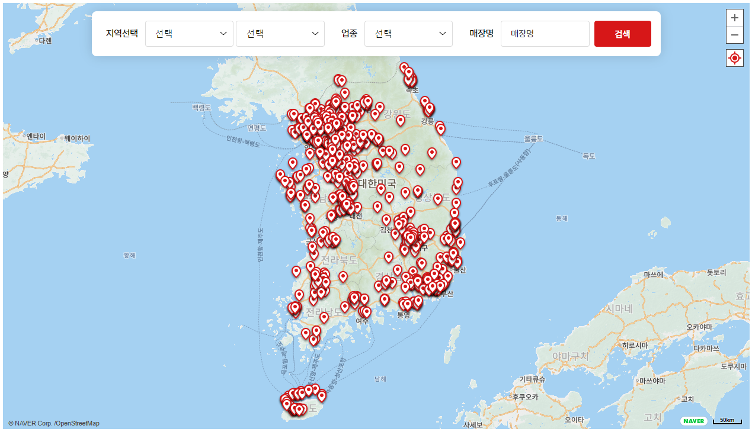Click the 업종 label
The image size is (752, 432).
tap(350, 34)
